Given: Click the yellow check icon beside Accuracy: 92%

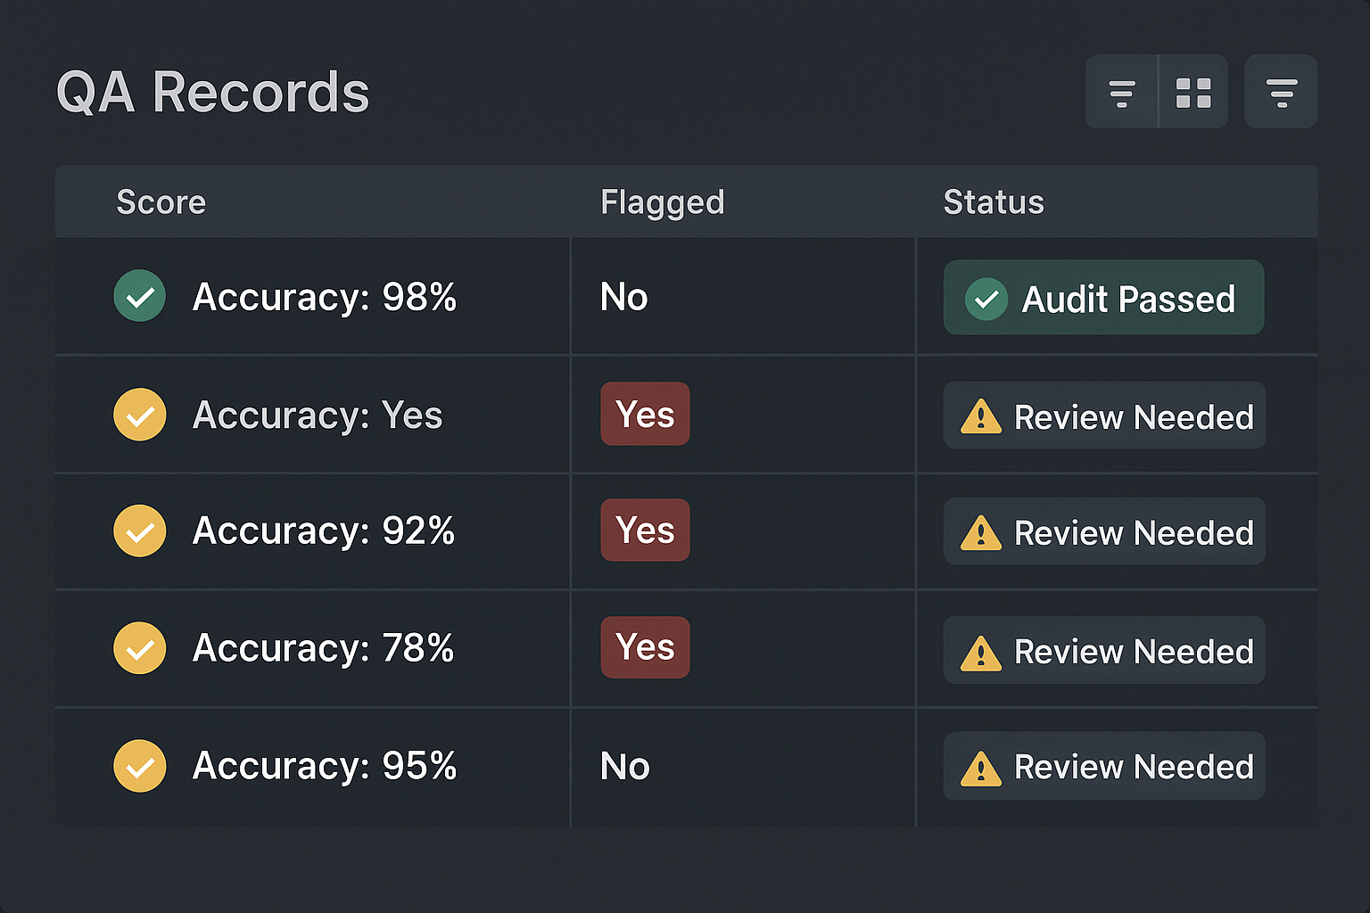Looking at the screenshot, I should tap(140, 531).
